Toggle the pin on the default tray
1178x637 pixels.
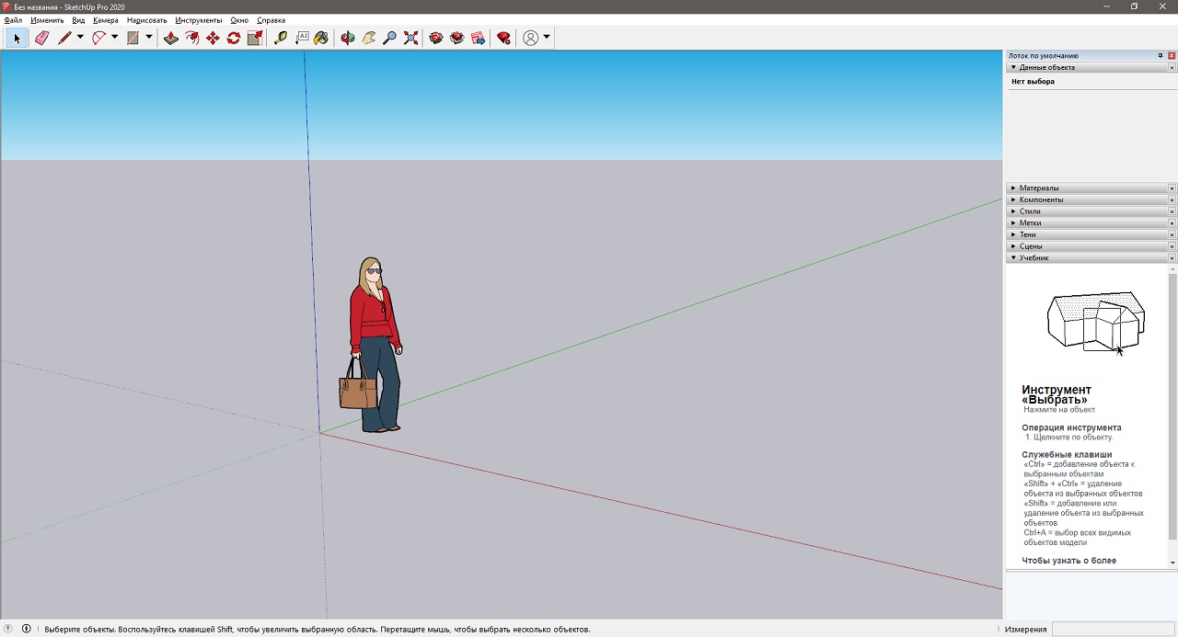tap(1161, 56)
